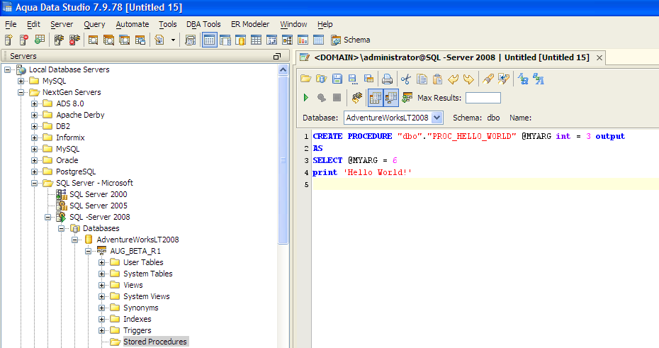This screenshot has height=348, width=659.
Task: Expand the ADS 8.0 folder
Action: pyautogui.click(x=35, y=103)
